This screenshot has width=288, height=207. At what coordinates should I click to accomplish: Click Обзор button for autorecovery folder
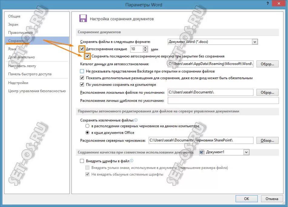coord(267,64)
